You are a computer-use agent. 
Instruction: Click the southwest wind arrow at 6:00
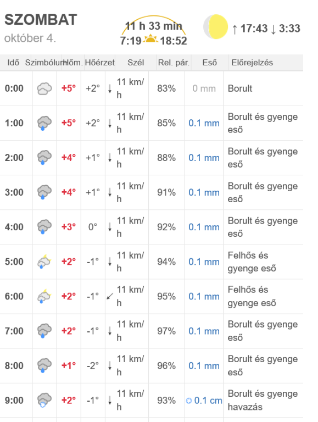coord(110,296)
